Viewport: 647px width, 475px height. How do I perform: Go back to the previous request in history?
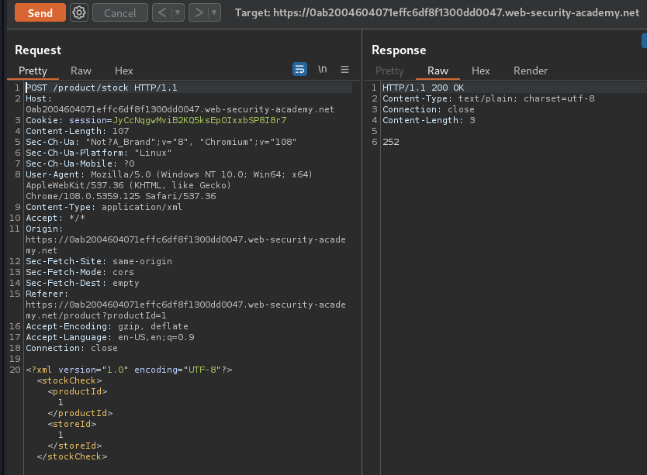pyautogui.click(x=162, y=12)
